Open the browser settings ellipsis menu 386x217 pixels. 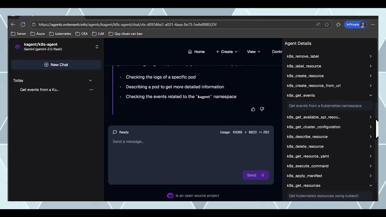[x=373, y=24]
